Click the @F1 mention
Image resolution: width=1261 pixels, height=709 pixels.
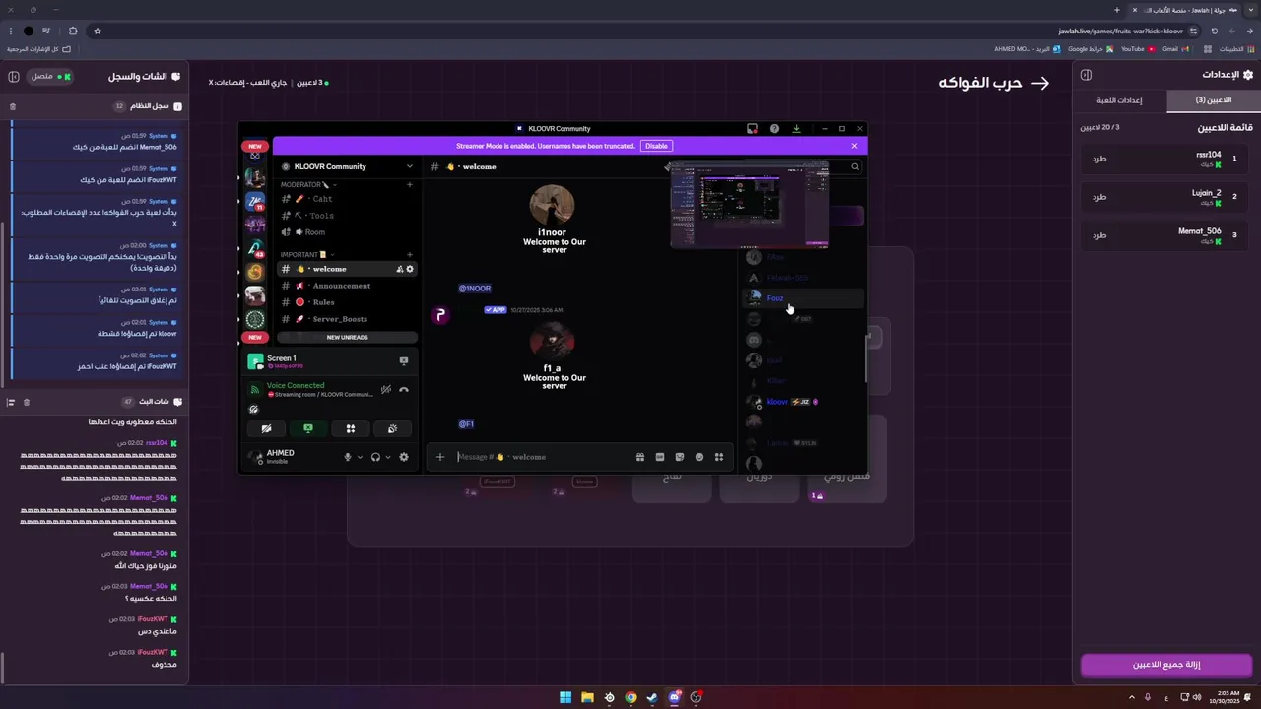(466, 424)
